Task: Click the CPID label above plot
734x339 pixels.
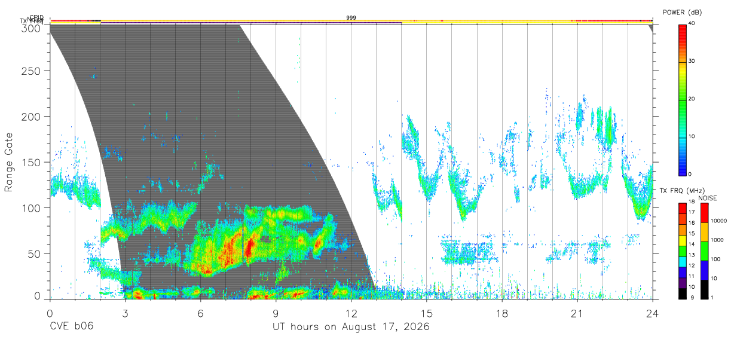Action: (36, 17)
